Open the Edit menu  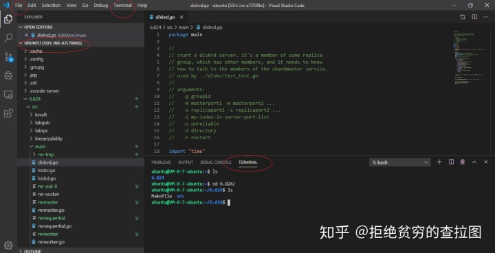[32, 5]
